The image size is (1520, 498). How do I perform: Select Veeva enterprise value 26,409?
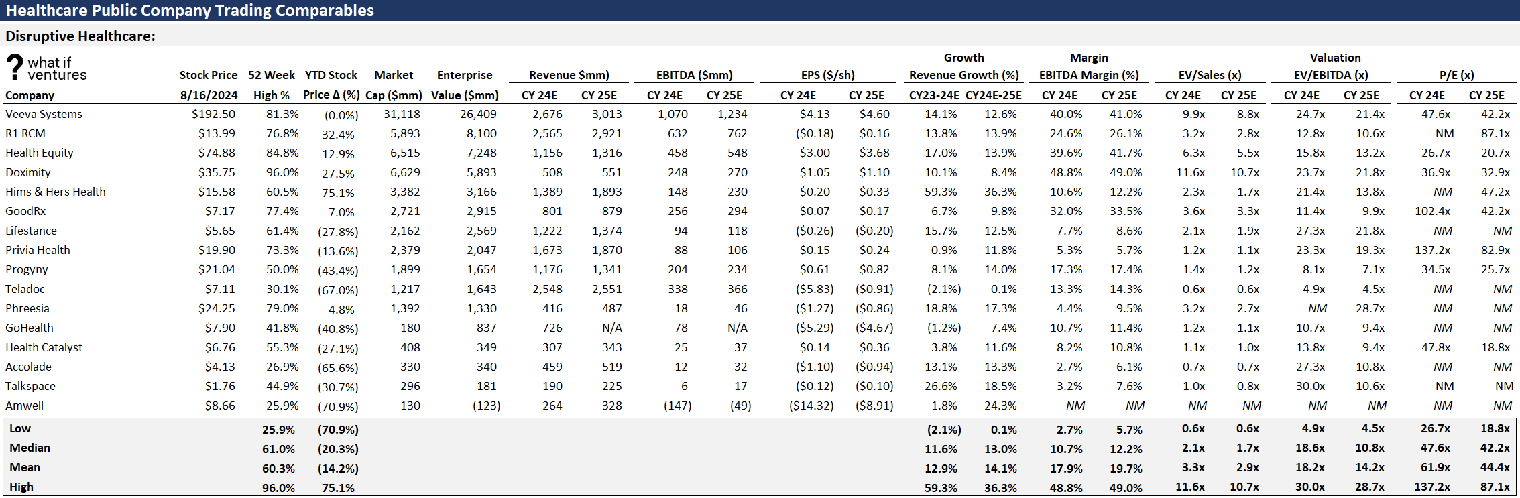coord(479,114)
